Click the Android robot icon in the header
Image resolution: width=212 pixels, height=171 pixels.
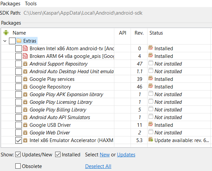6,33
